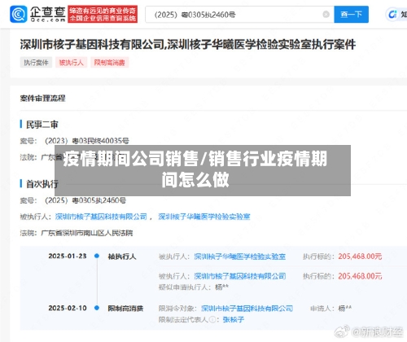
Task: Open 深圳核子华曦医学检验实验室 link in the 2025-01-23 timeline row
Action: tap(240, 256)
